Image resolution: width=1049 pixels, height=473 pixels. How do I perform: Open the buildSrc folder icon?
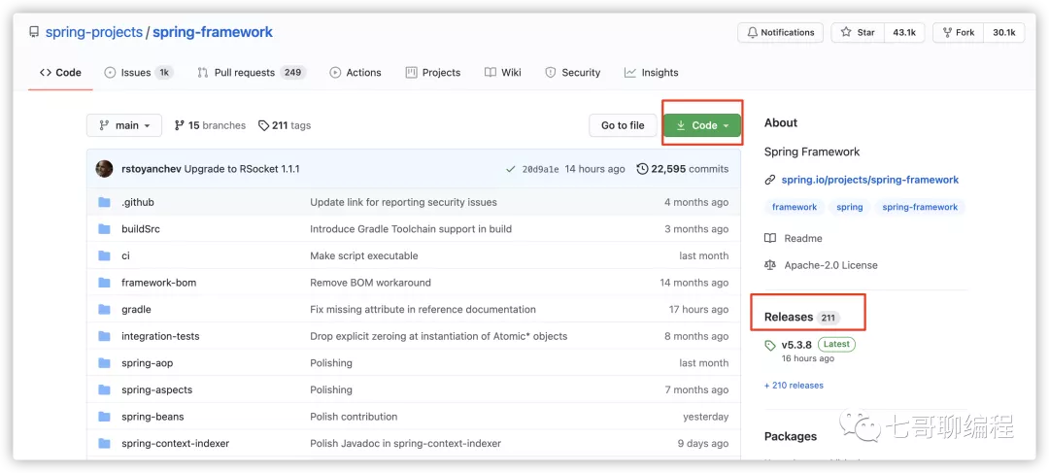point(104,229)
